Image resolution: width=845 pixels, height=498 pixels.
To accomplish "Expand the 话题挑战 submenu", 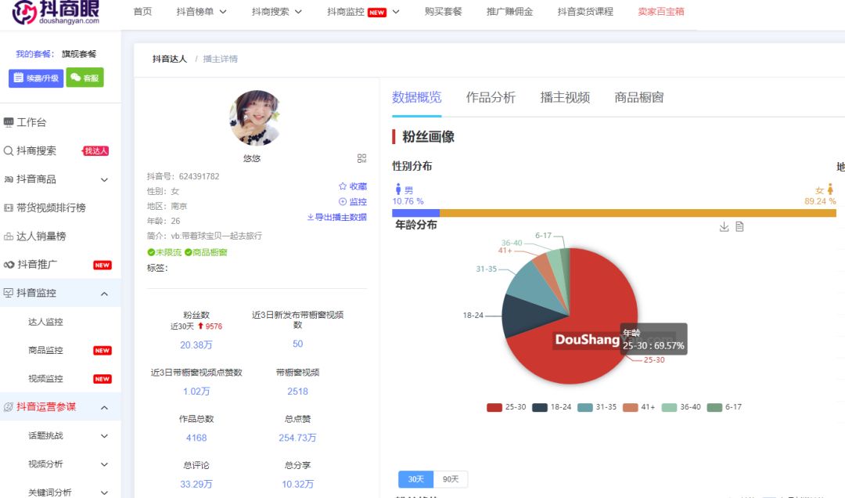I will [105, 436].
